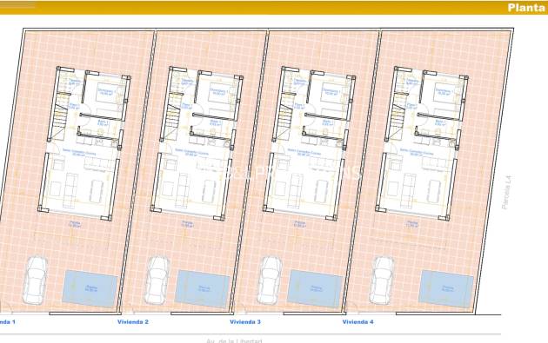
Task: Select the parked car in the Vivienda 3 plot
Action: pos(271,280)
